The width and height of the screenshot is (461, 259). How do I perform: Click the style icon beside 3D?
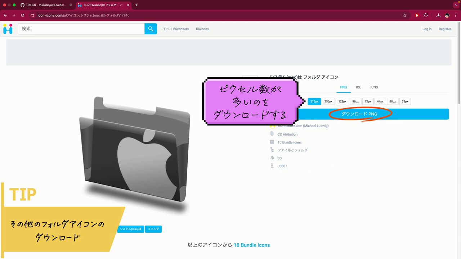272,158
